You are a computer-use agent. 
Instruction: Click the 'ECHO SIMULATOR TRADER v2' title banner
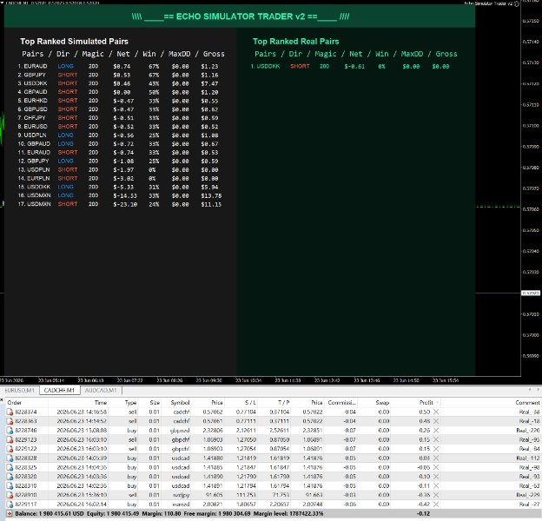(241, 16)
